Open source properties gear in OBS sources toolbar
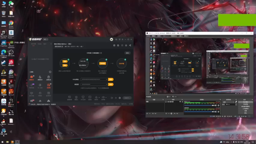The image size is (256, 144). point(172,114)
